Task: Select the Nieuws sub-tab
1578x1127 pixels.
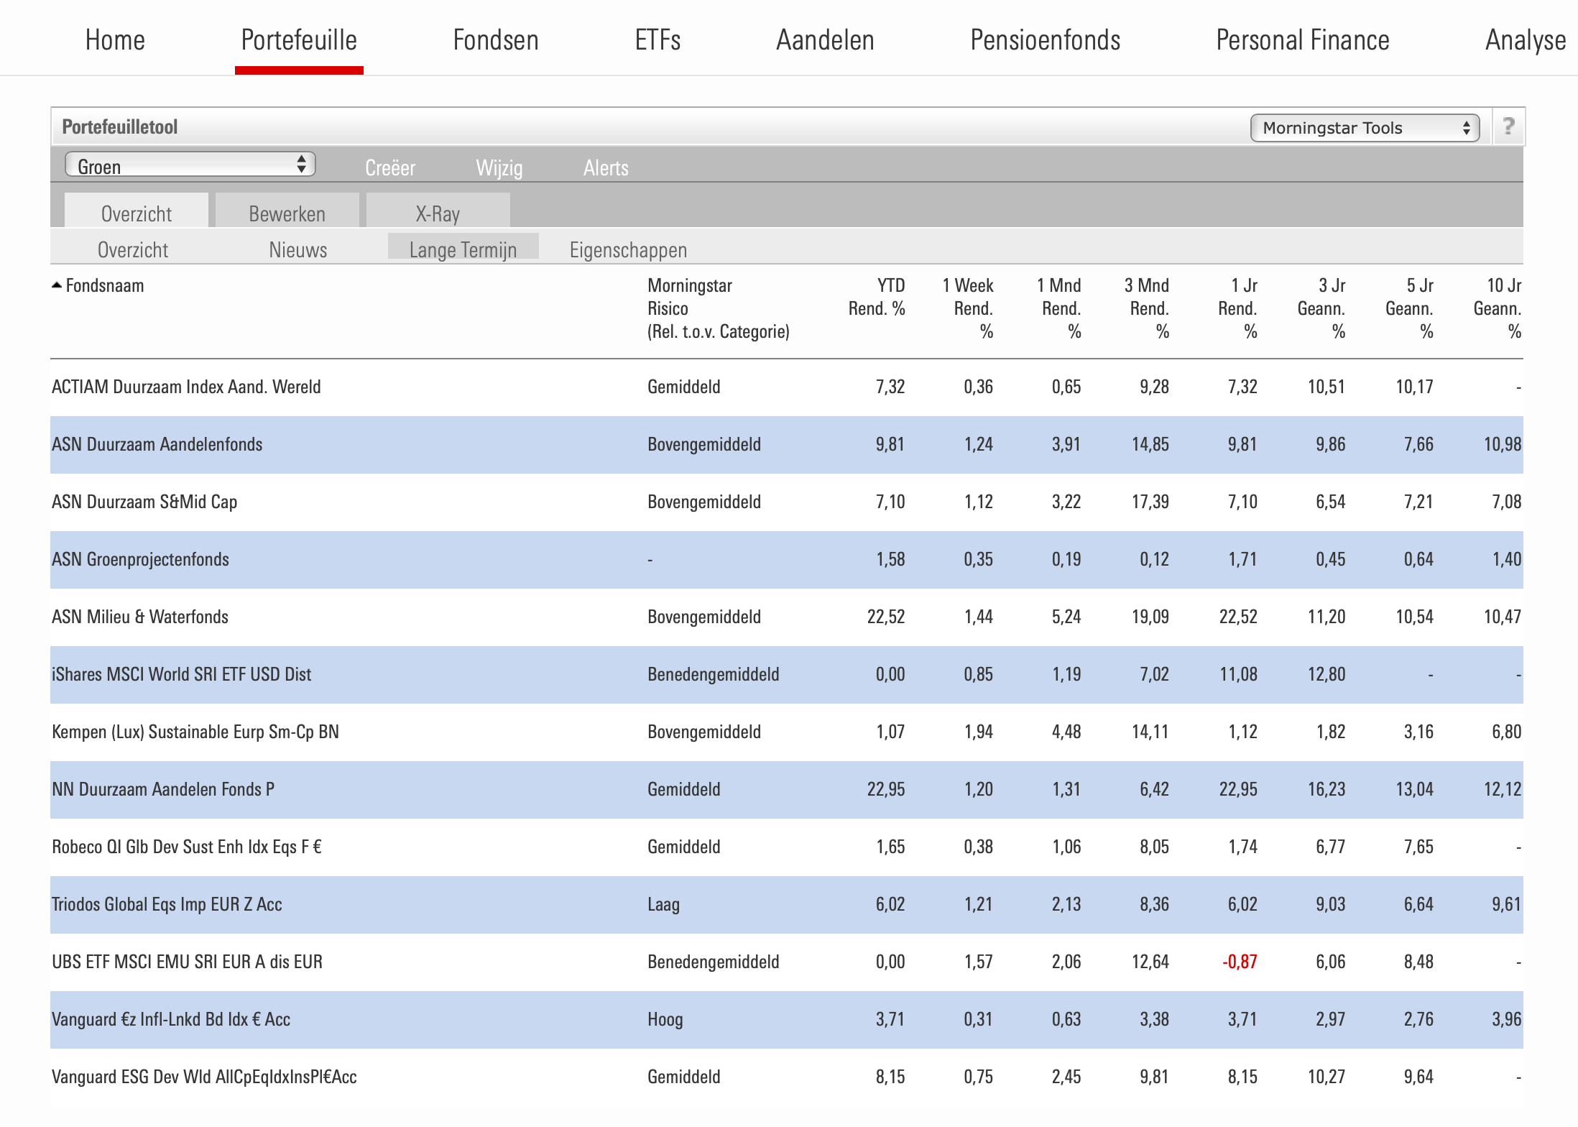Action: [298, 249]
